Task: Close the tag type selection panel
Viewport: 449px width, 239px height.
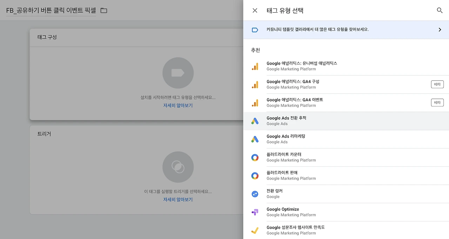Action: (x=255, y=11)
